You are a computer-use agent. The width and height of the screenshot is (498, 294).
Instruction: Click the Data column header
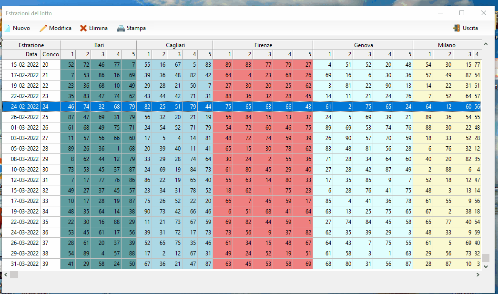[21, 54]
